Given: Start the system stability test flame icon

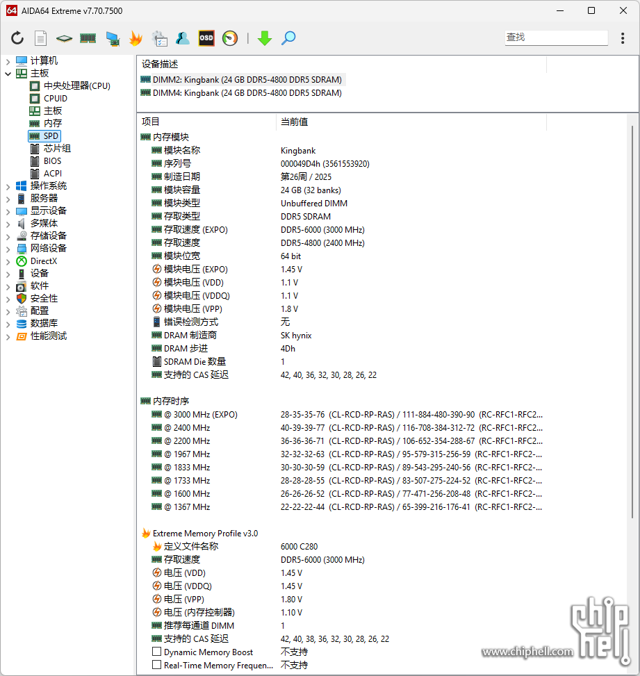Looking at the screenshot, I should 136,38.
